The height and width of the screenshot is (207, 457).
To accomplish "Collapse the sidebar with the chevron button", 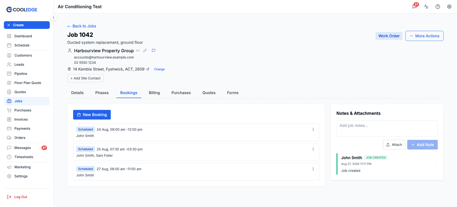I will tap(53, 18).
